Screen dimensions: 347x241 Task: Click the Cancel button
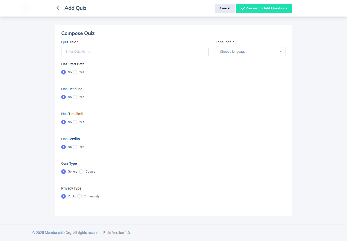click(225, 8)
